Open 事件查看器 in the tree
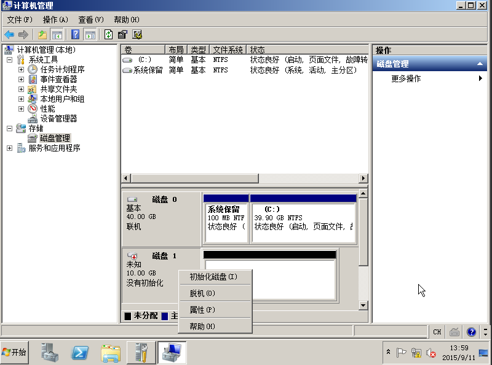492x365 pixels. point(58,79)
